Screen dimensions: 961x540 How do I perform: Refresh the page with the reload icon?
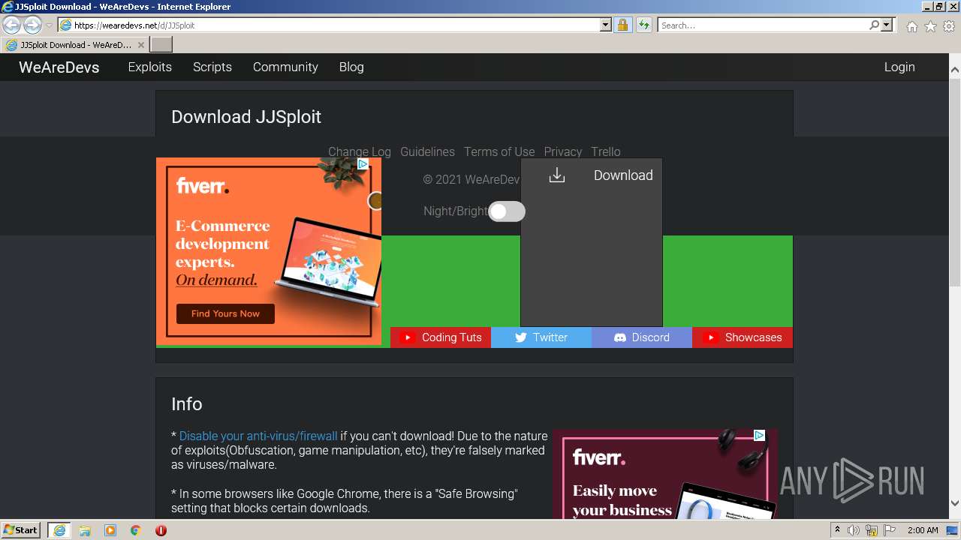[x=643, y=25]
